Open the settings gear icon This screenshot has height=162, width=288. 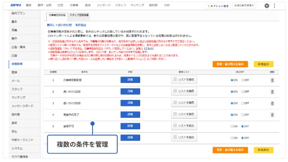(x=267, y=6)
